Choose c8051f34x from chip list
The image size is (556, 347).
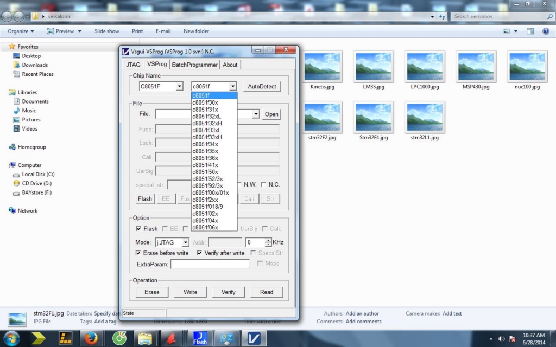coord(205,144)
